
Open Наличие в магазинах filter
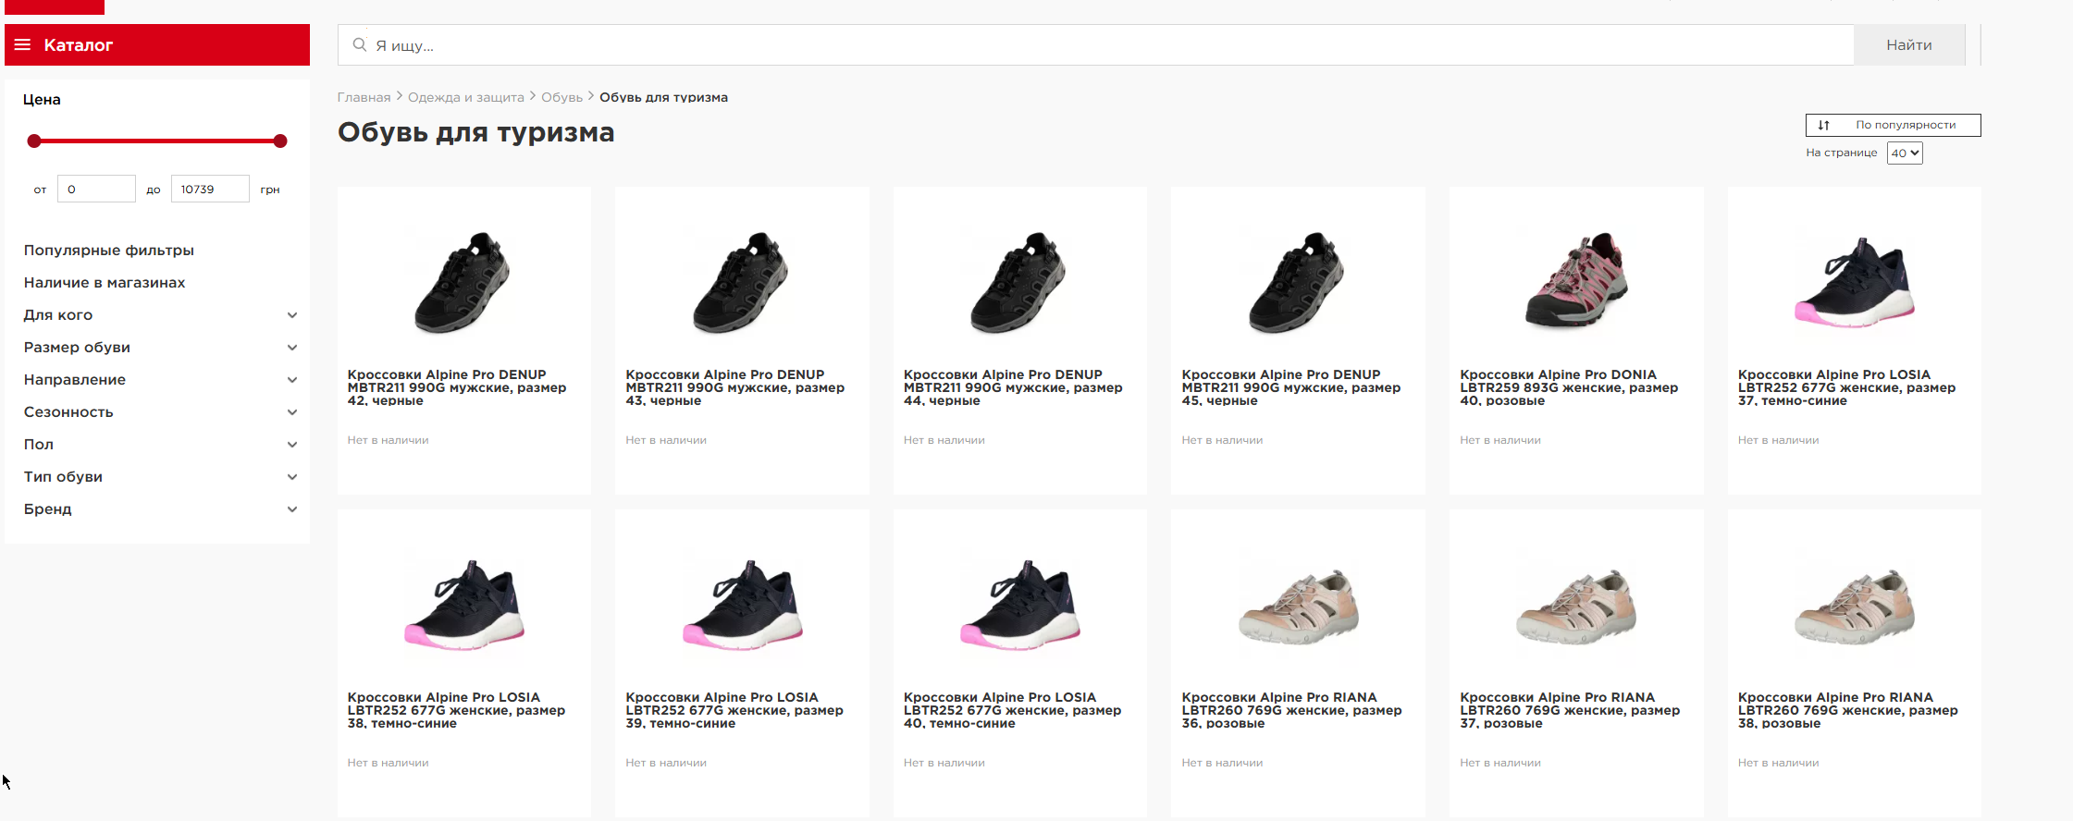[x=105, y=282]
